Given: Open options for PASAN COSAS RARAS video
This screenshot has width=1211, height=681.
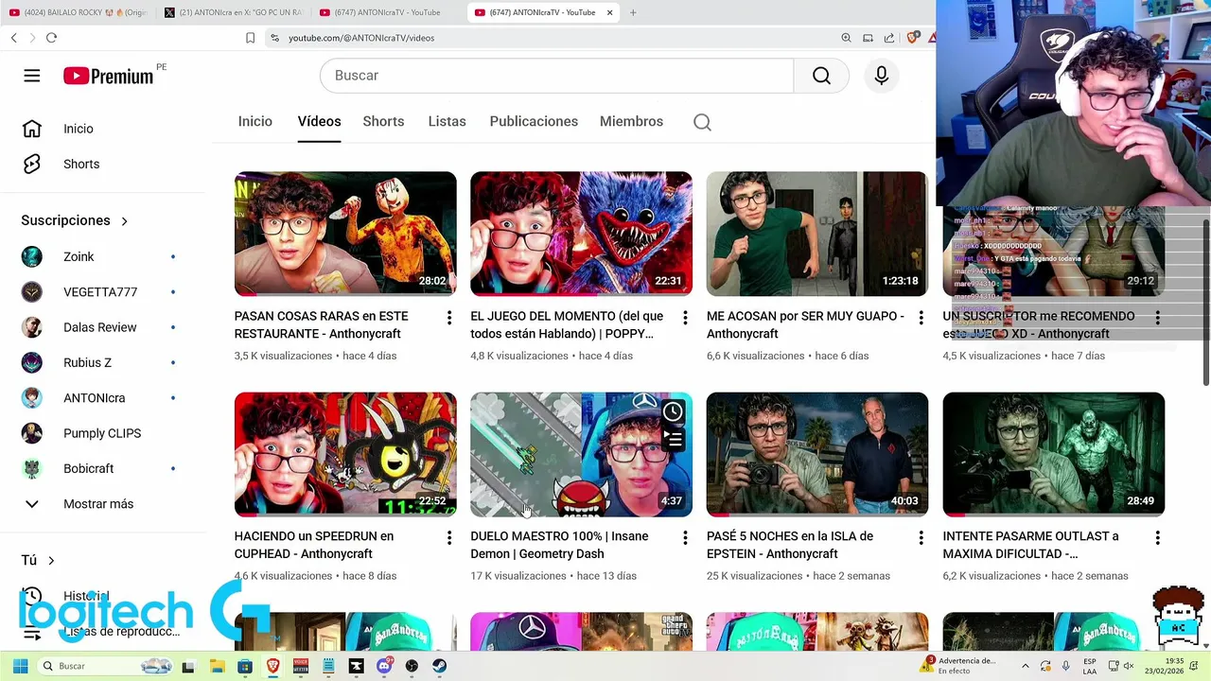Looking at the screenshot, I should point(448,318).
